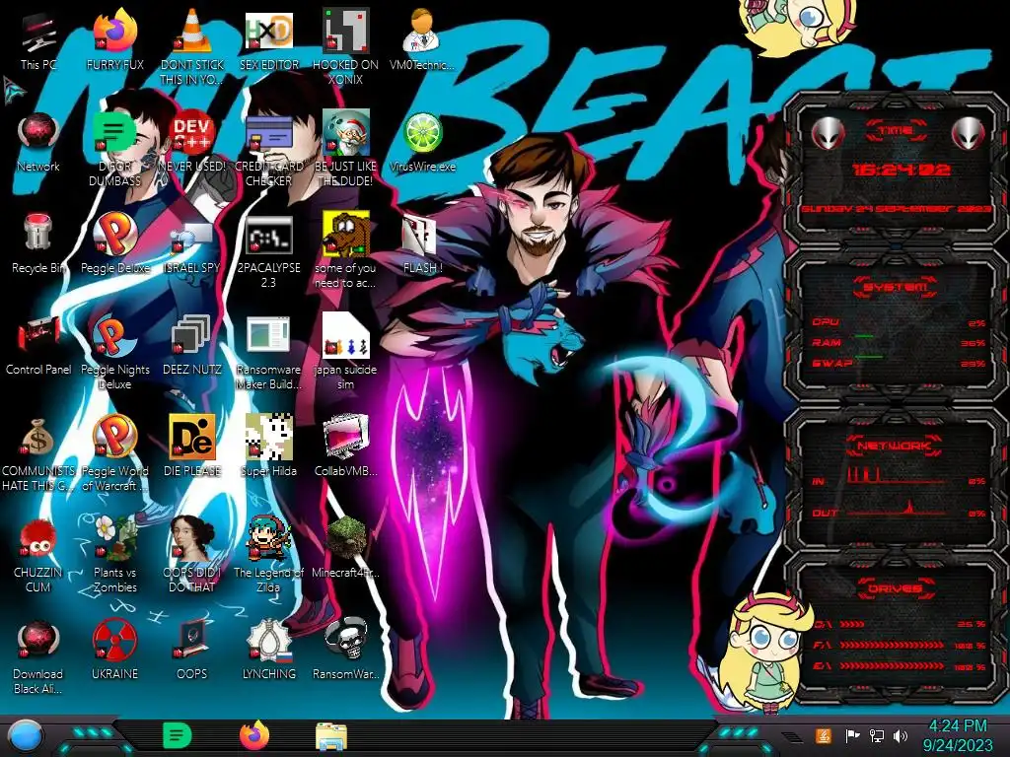The height and width of the screenshot is (757, 1010).
Task: Click the TIME widget clock display
Action: pos(901,170)
